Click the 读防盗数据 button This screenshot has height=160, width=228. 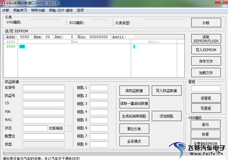[x=134, y=91]
